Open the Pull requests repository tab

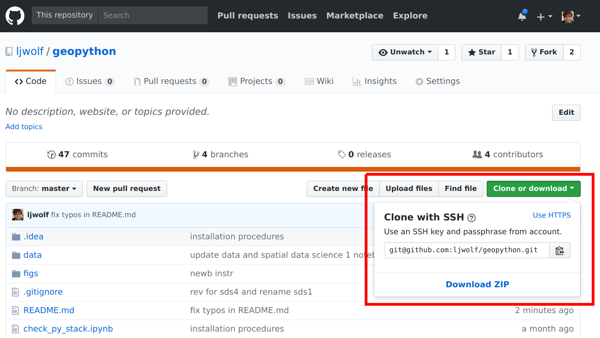(x=171, y=81)
